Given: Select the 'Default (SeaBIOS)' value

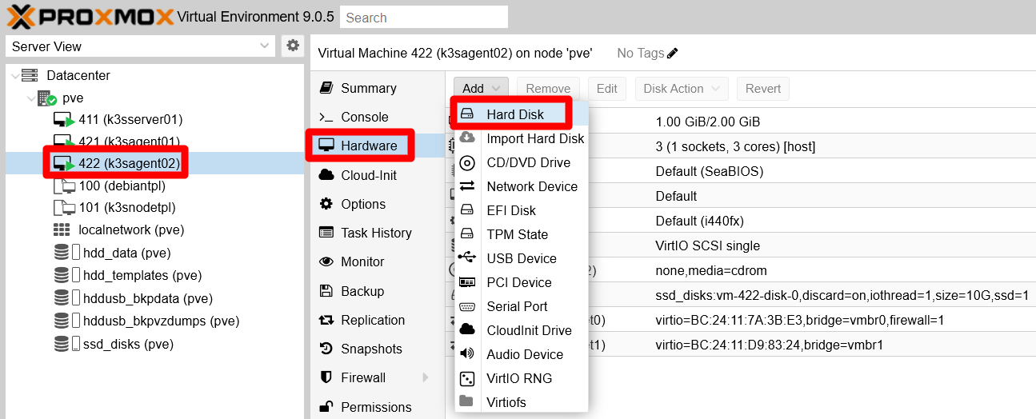Looking at the screenshot, I should click(x=709, y=171).
